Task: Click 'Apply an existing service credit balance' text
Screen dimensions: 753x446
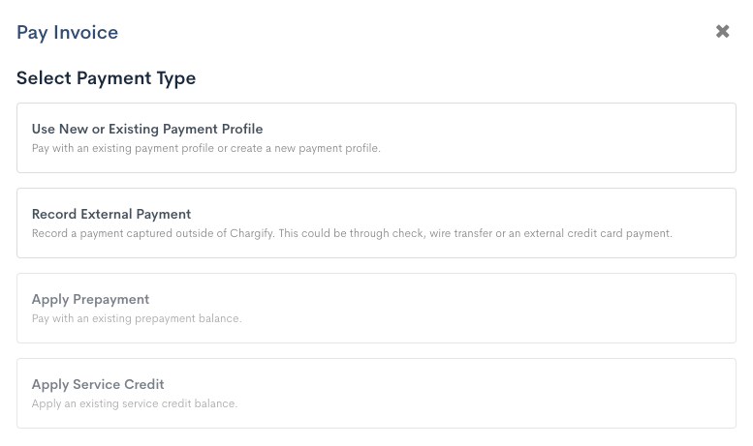Action: (x=135, y=404)
